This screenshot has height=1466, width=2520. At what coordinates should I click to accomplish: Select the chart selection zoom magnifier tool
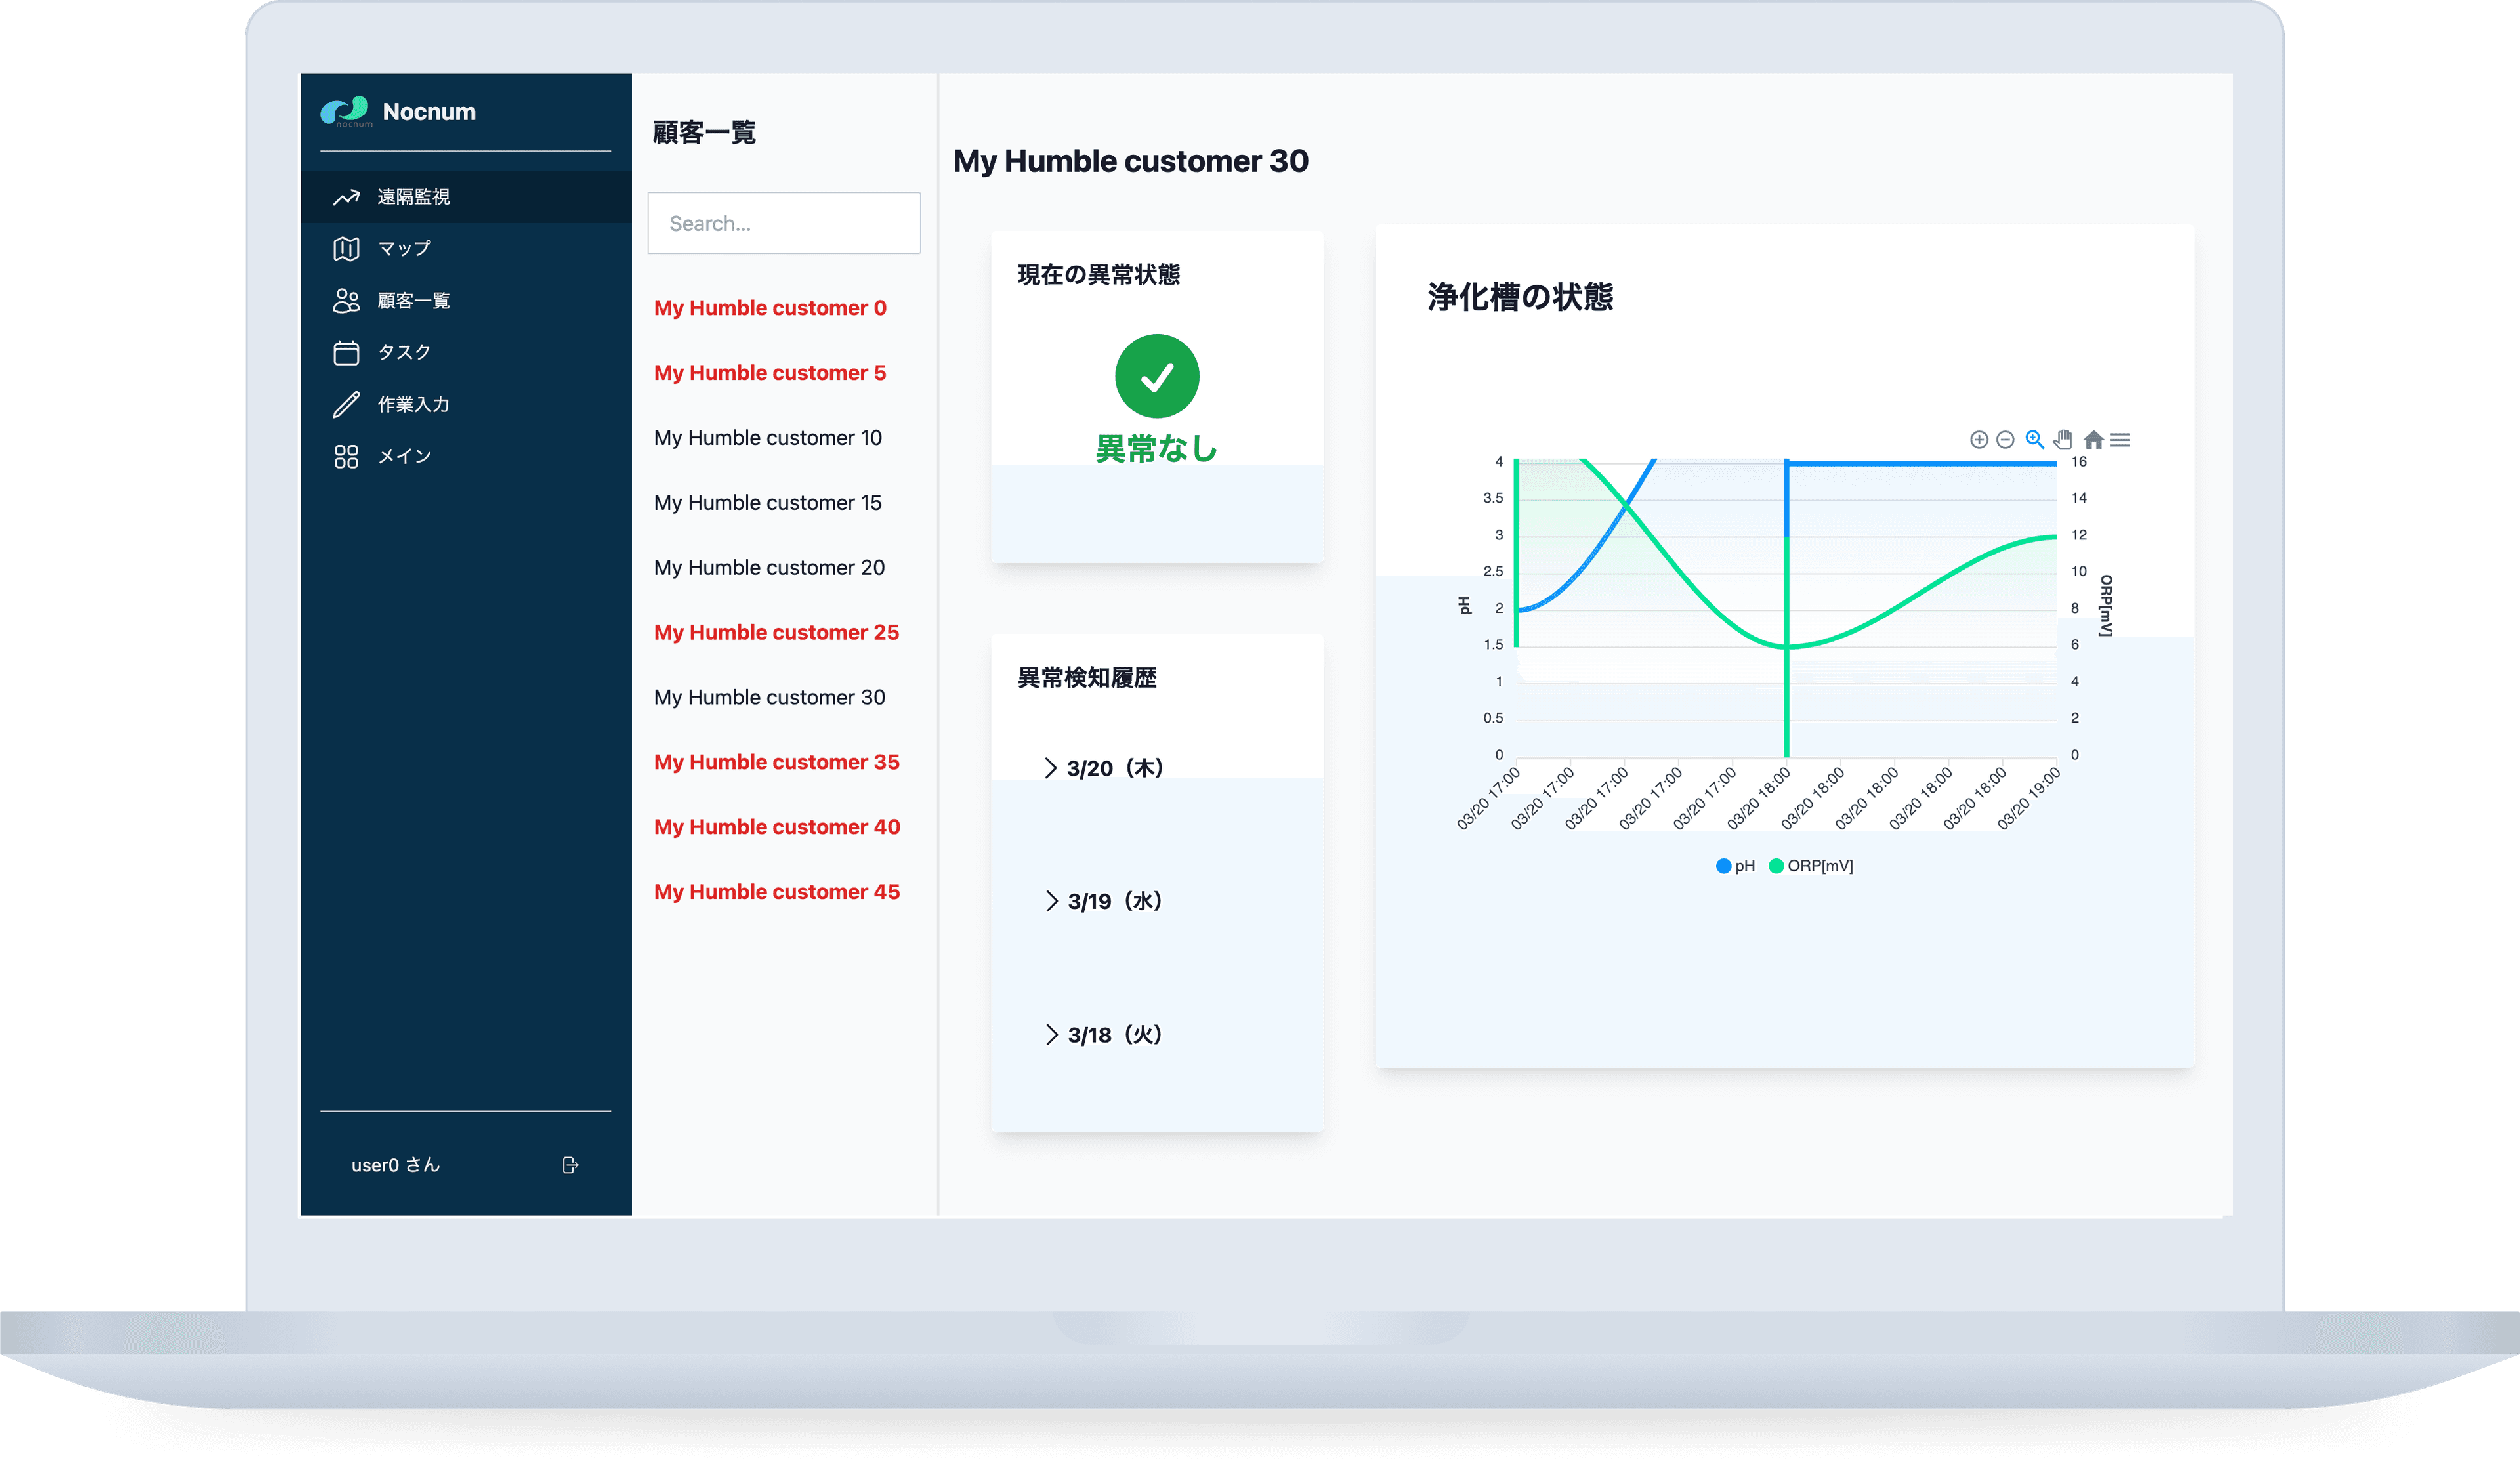click(x=2034, y=439)
